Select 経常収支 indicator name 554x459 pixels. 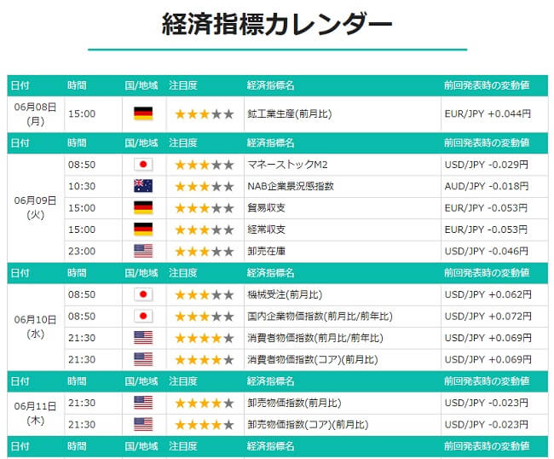tap(266, 229)
